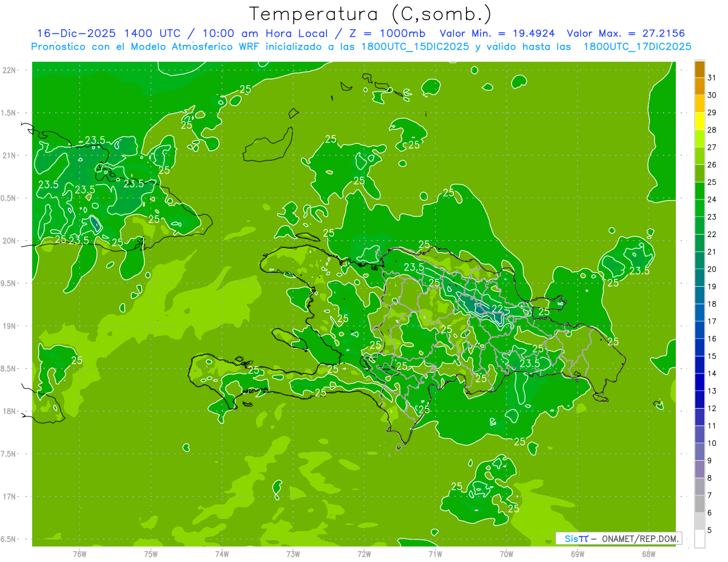Click the '10' value on the color scale

(x=712, y=443)
